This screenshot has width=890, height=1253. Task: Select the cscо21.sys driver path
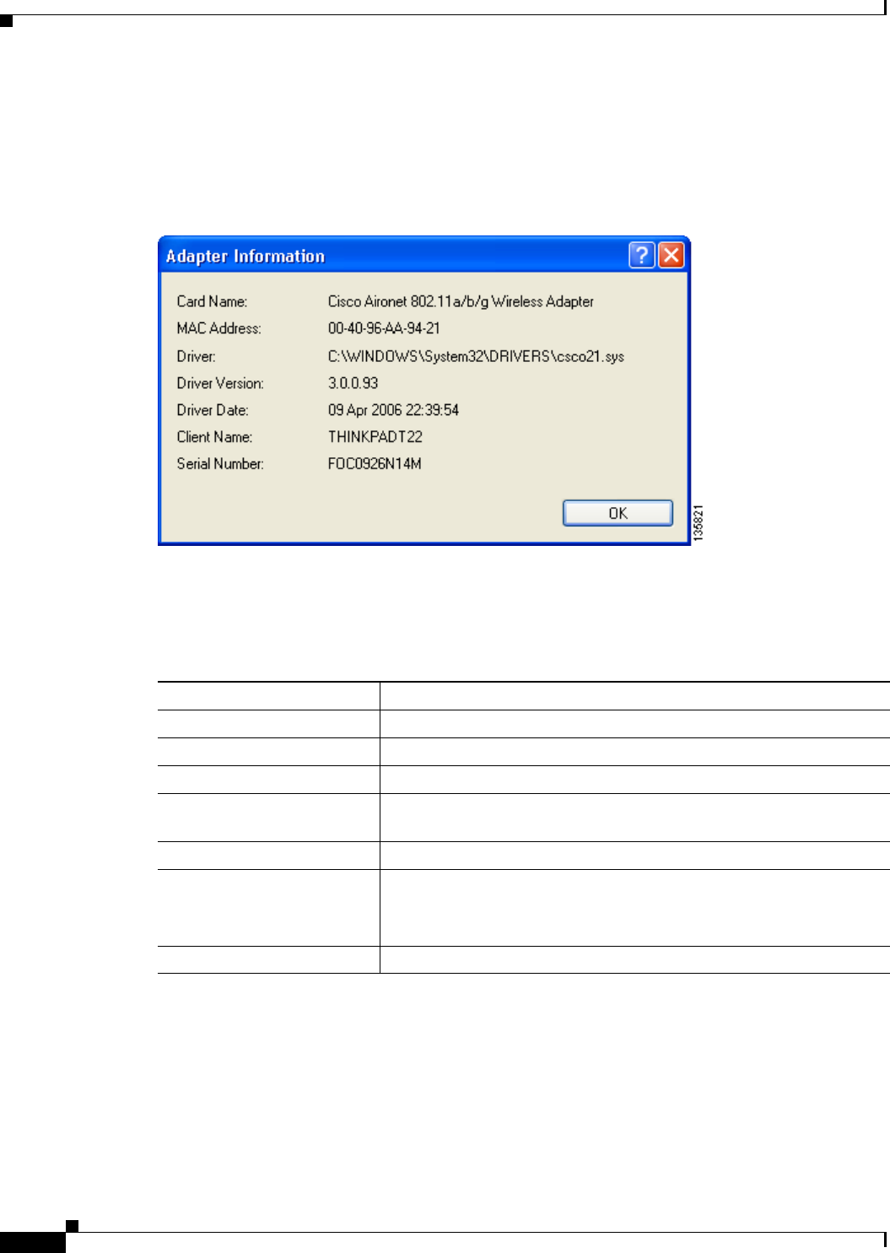476,356
